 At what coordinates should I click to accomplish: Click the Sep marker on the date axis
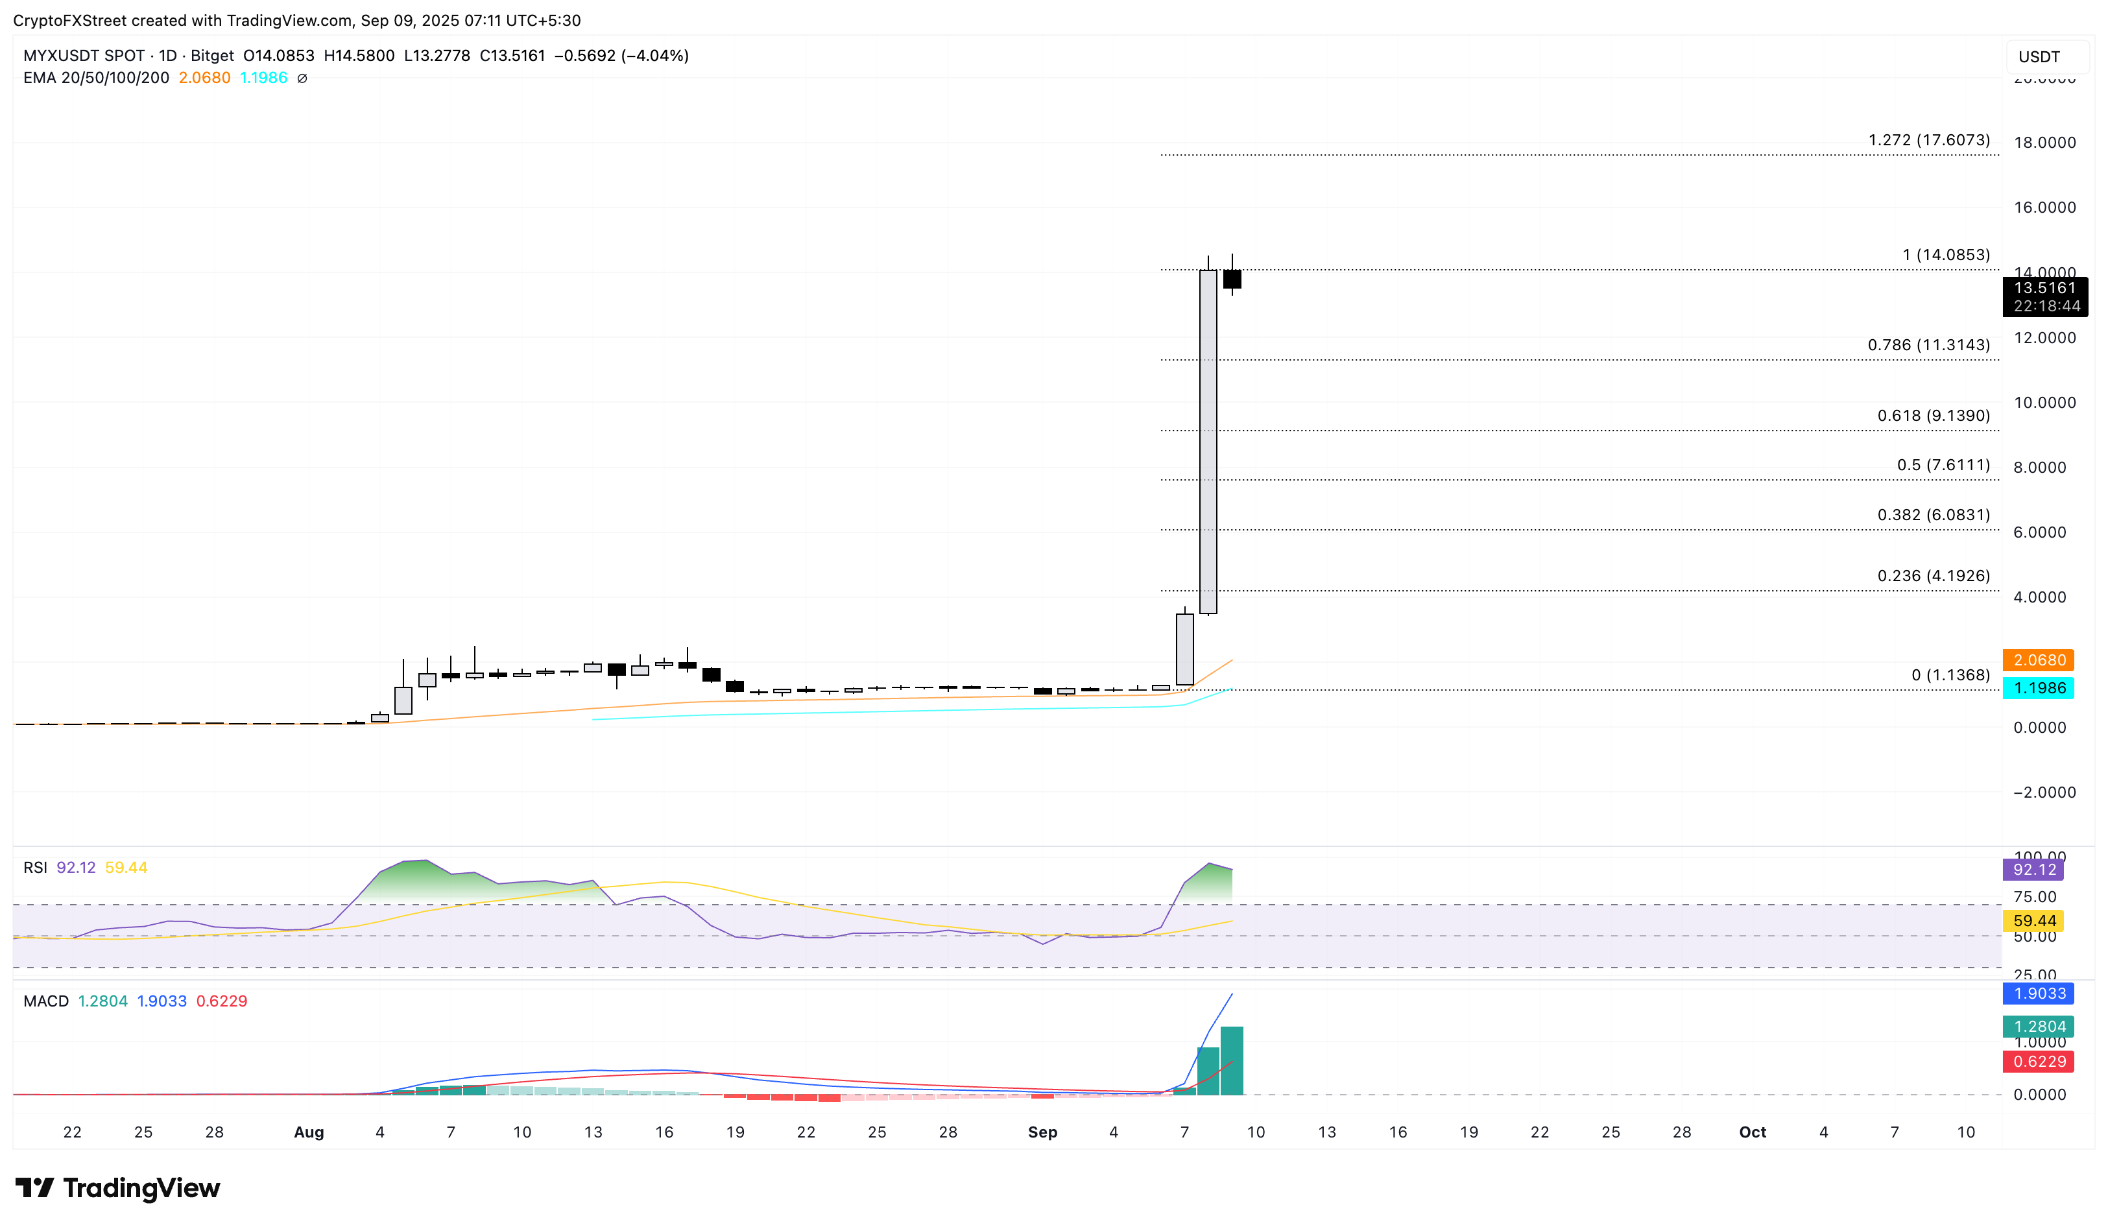point(1042,1132)
